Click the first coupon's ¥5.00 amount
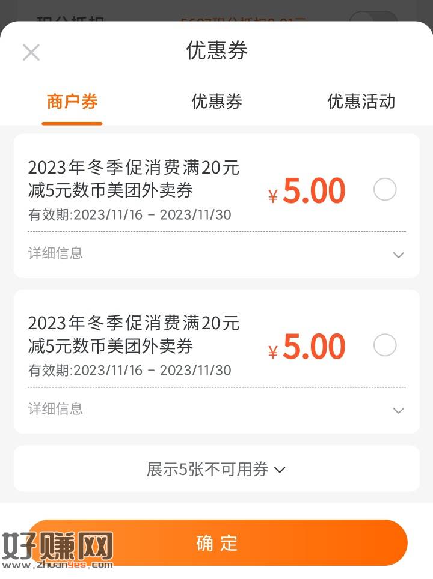This screenshot has width=433, height=579. pyautogui.click(x=307, y=191)
